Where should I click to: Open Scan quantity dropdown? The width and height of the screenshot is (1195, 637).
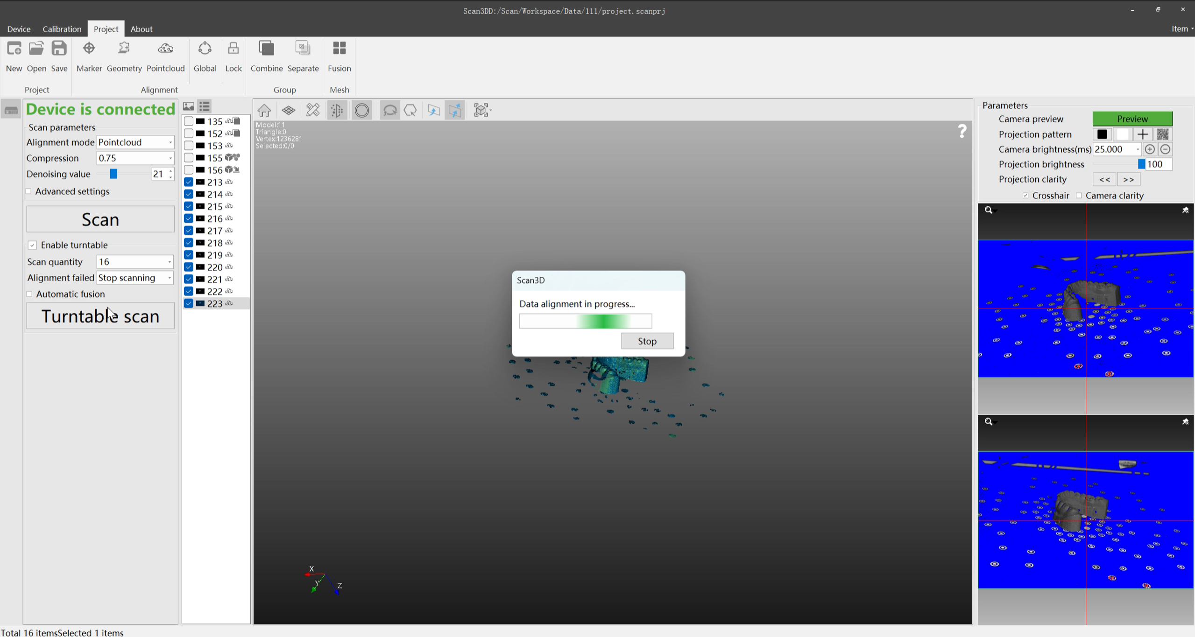pyautogui.click(x=135, y=262)
